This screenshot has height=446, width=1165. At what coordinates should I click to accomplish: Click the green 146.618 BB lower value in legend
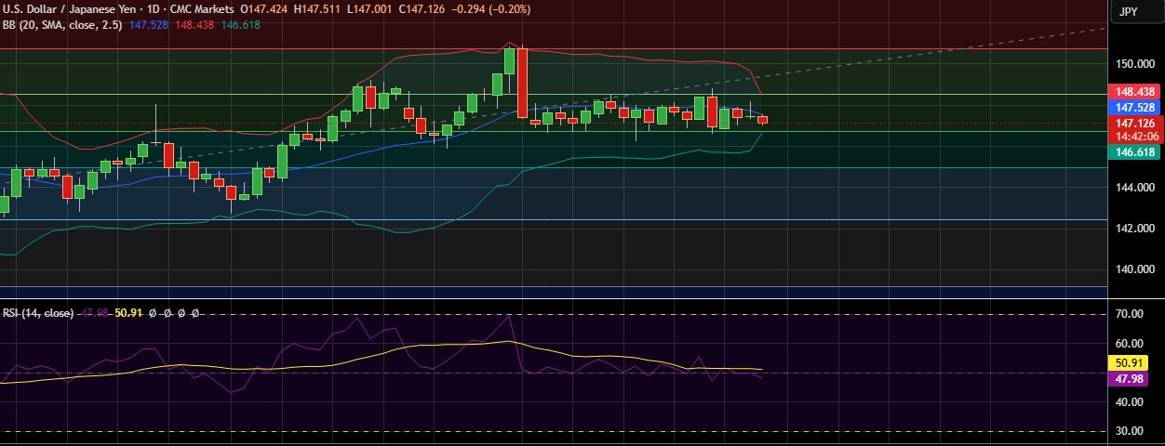coord(241,25)
